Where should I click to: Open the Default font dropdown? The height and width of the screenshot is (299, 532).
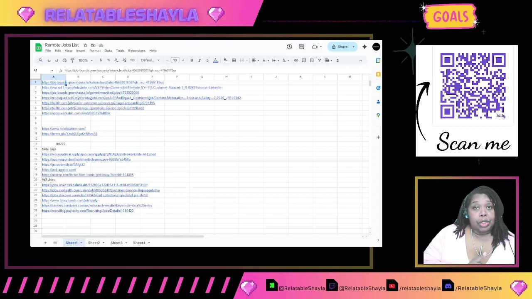150,60
